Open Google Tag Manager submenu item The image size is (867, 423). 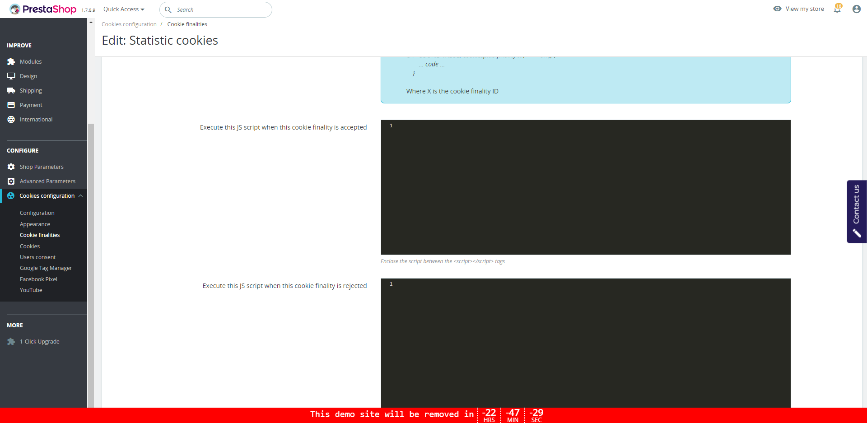(46, 268)
